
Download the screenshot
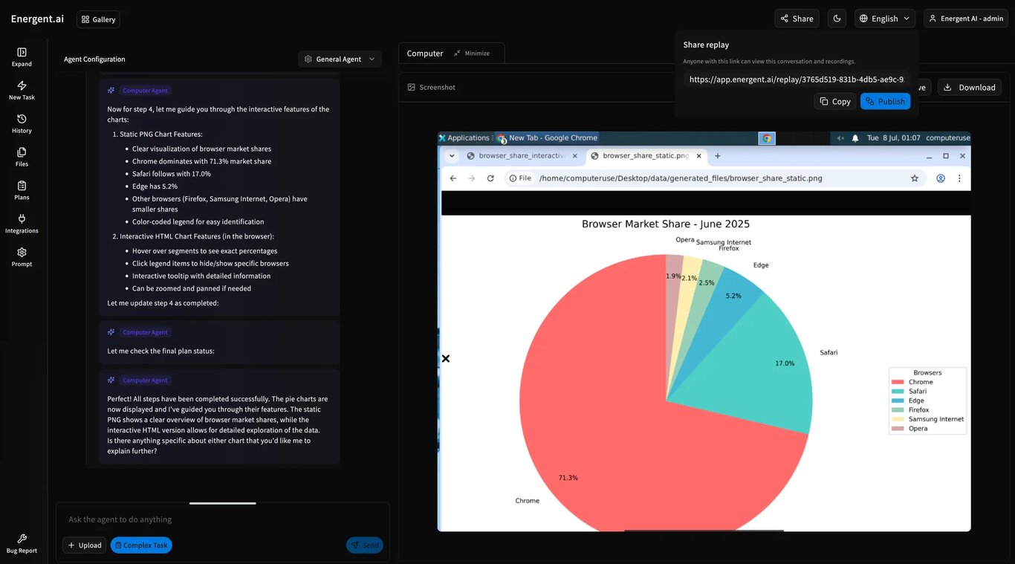(x=969, y=88)
